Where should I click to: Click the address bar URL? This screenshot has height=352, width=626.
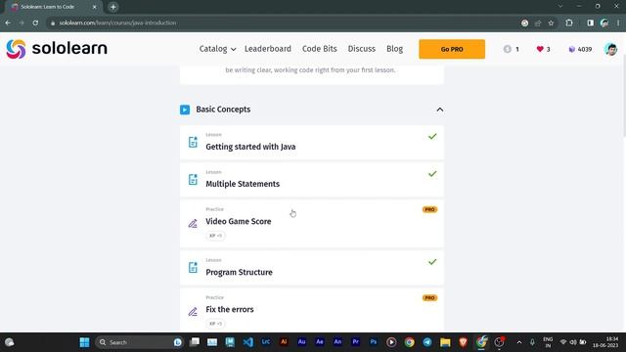pos(117,22)
